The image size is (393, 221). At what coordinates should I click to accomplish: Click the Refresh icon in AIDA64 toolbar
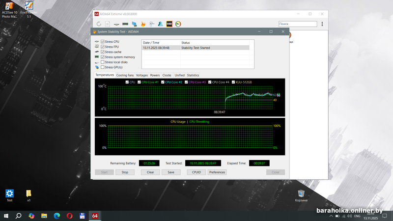tap(99, 24)
